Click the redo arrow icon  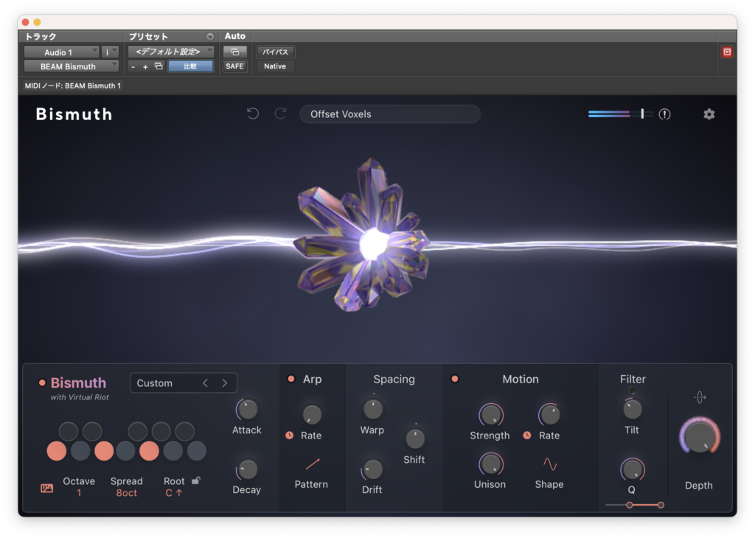coord(281,114)
